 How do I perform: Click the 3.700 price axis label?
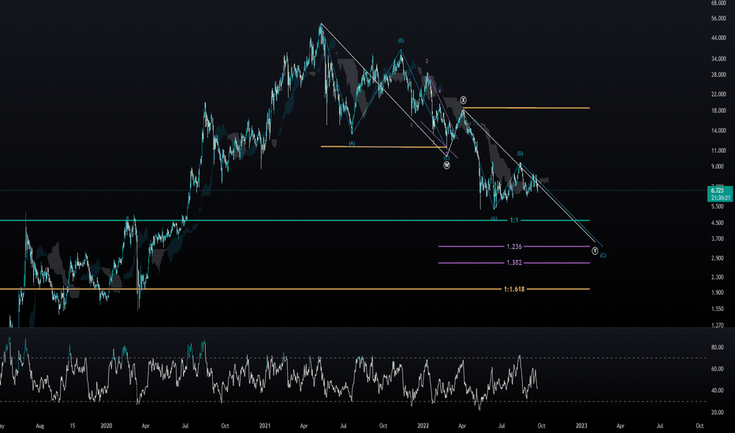point(717,239)
